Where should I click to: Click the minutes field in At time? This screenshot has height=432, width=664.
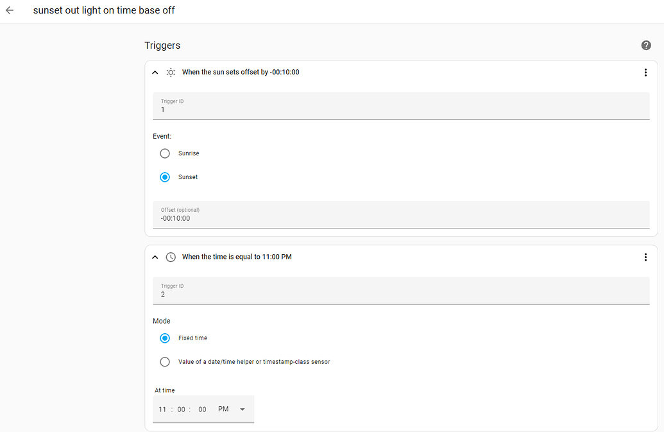tap(182, 410)
